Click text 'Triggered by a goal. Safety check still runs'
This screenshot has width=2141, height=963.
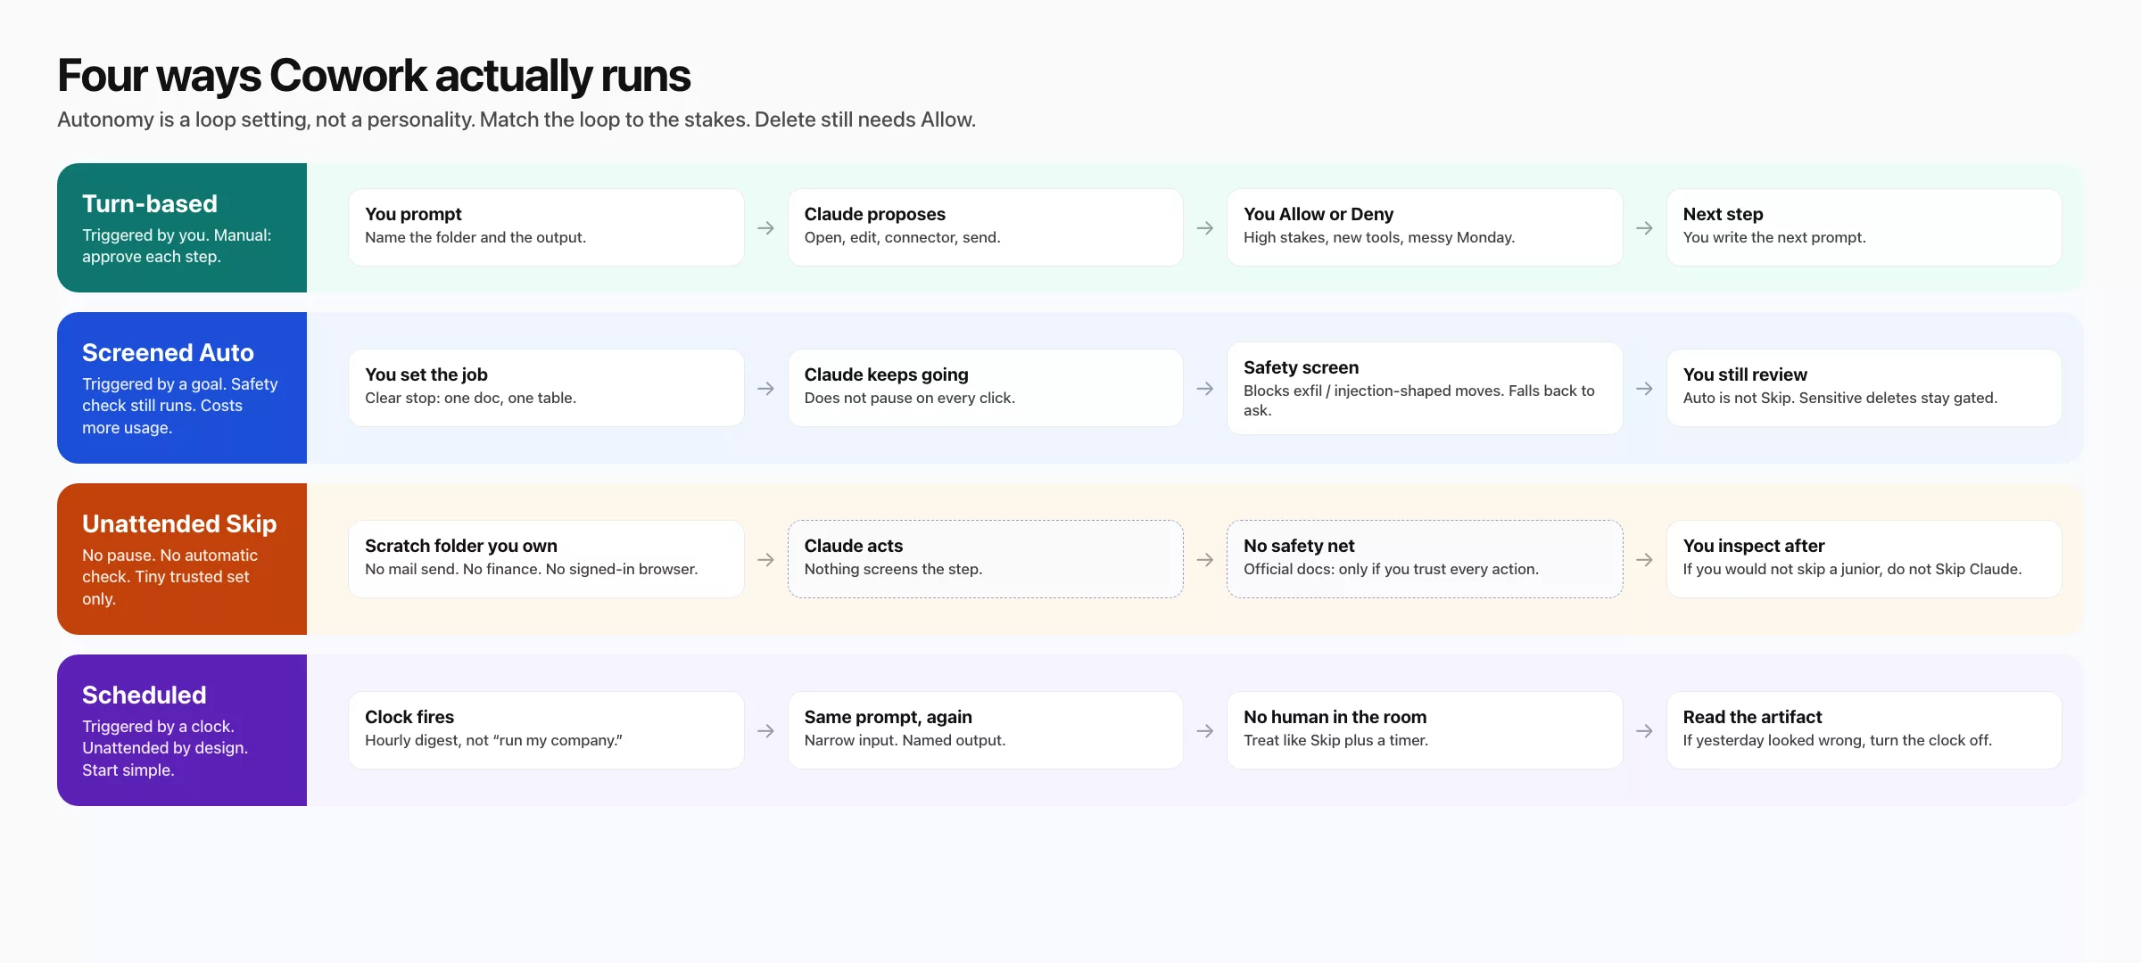(x=180, y=394)
